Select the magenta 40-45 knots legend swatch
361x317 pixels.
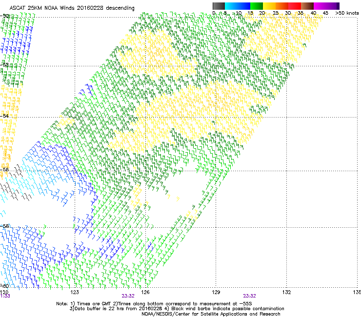pyautogui.click(x=320, y=6)
